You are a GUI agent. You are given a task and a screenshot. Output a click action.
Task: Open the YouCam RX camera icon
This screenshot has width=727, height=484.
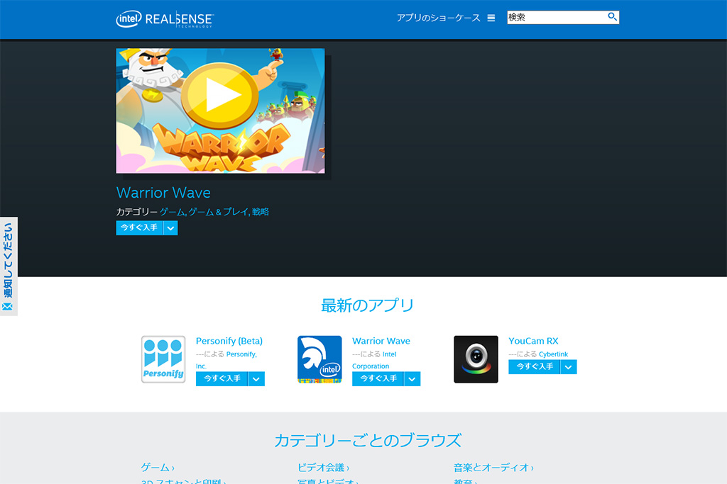coord(476,359)
